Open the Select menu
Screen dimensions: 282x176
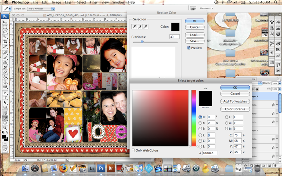pos(81,2)
